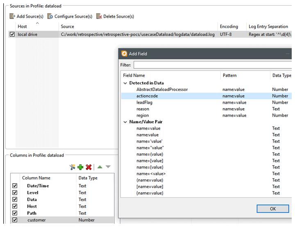Toggle the Host column checkbox
The width and height of the screenshot is (295, 227).
(15, 206)
